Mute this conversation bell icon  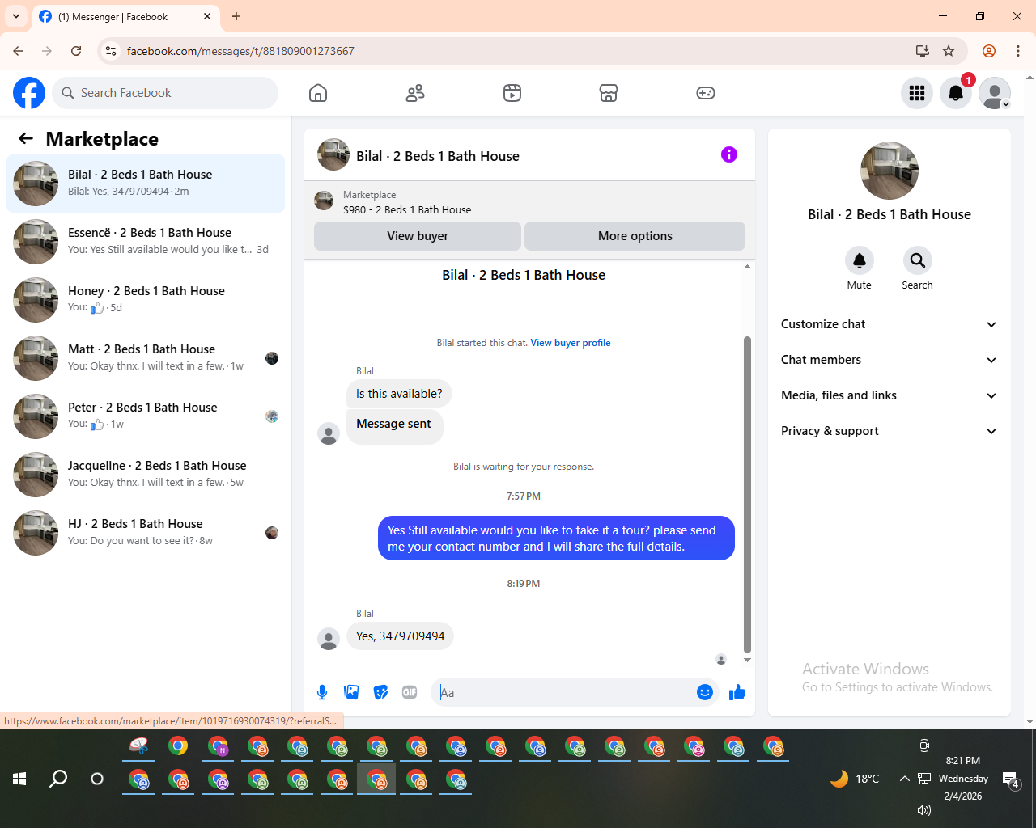click(x=860, y=260)
